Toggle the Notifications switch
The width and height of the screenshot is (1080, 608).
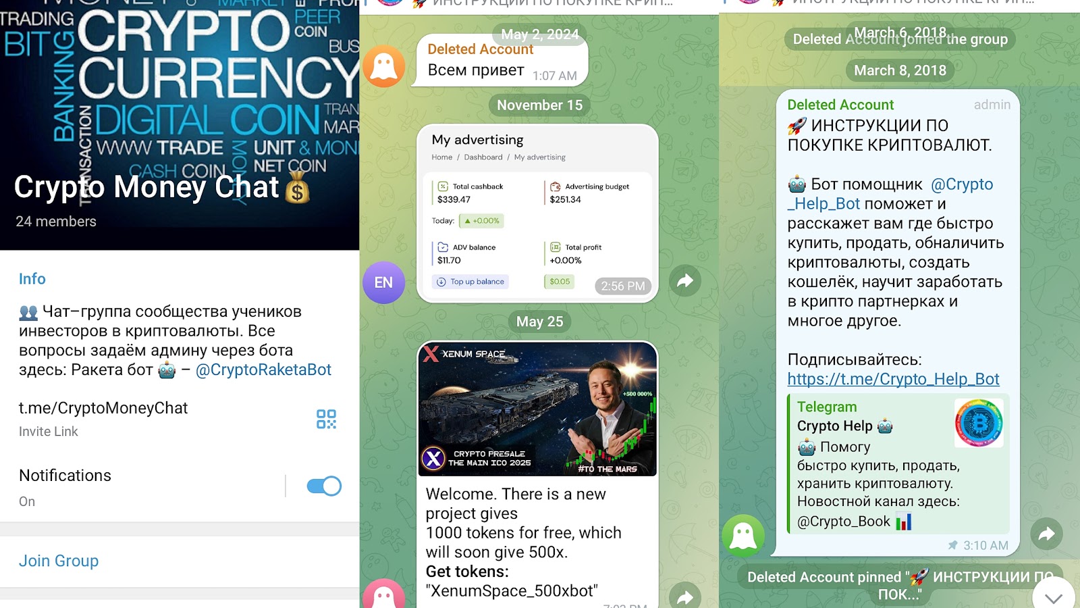click(x=324, y=486)
